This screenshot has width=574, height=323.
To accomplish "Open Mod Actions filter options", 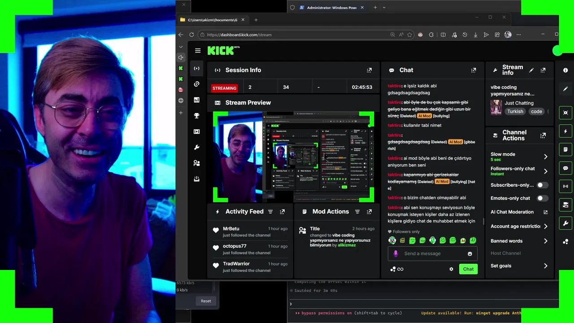I will tap(357, 212).
